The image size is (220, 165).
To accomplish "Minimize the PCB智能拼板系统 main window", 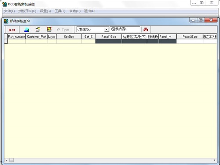I will (194, 3).
